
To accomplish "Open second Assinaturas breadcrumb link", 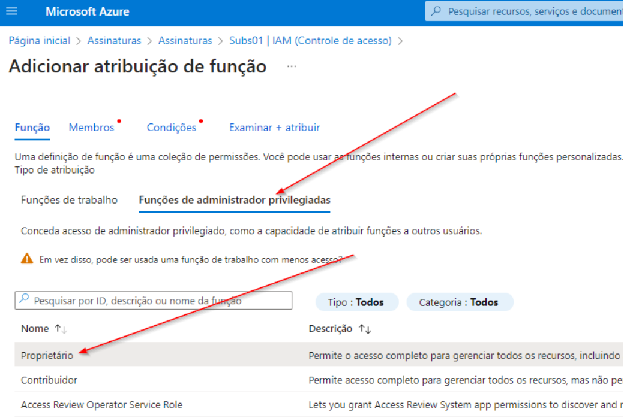I will point(185,41).
